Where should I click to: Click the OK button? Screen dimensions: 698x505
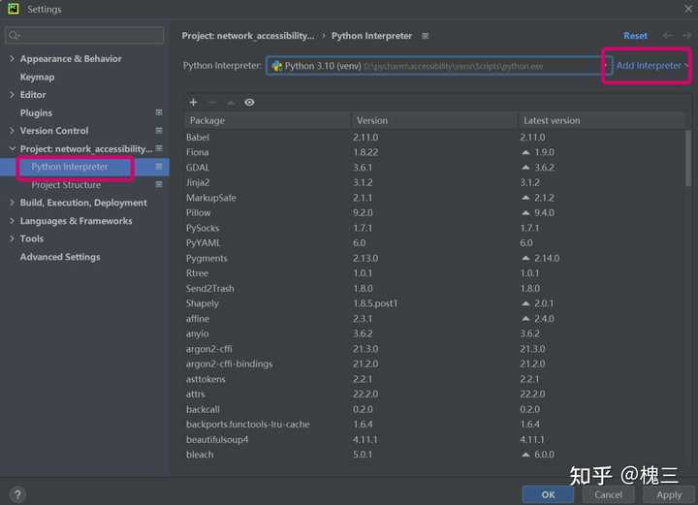click(x=548, y=494)
